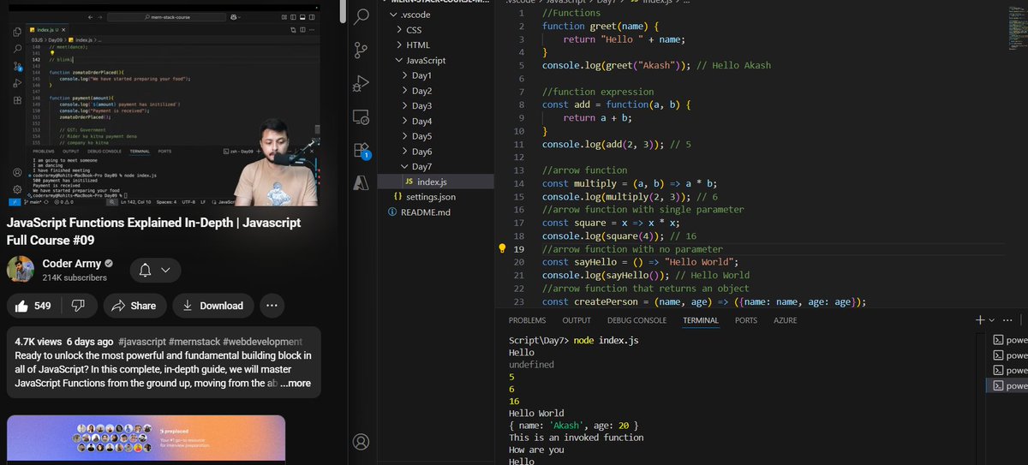The height and width of the screenshot is (465, 1028).
Task: Click the video title JavaScript Functions Explained In-Depth
Action: (154, 230)
